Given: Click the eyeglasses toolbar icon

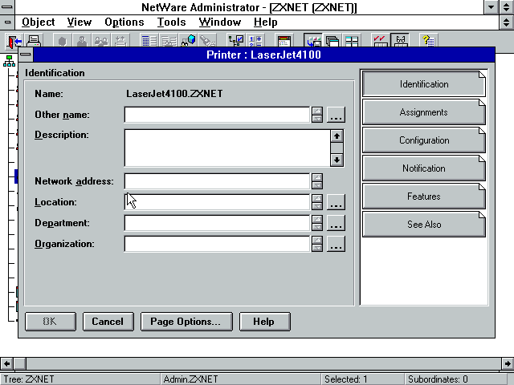Looking at the screenshot, I should [400, 41].
